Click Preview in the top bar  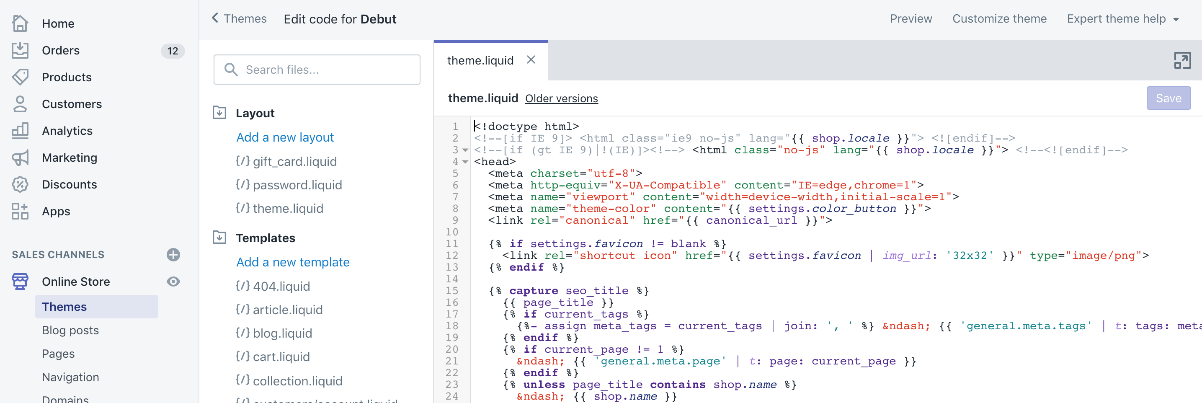[x=911, y=19]
